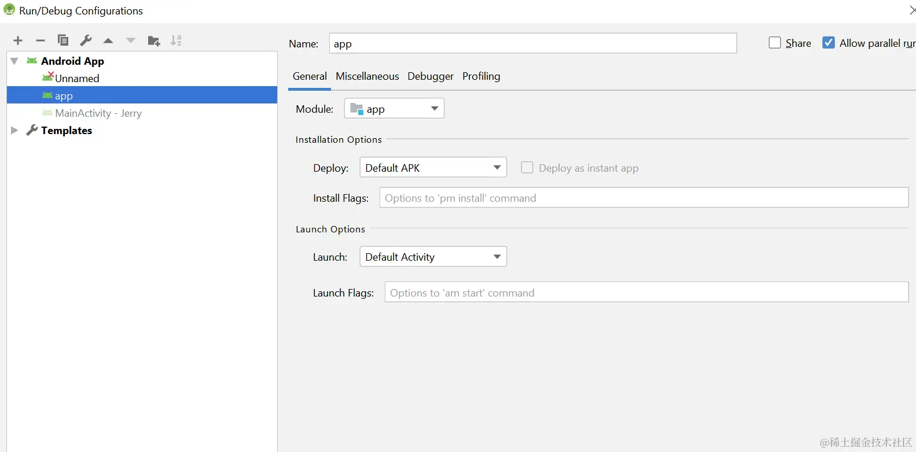Open the Module dropdown
This screenshot has width=916, height=452.
(x=394, y=109)
